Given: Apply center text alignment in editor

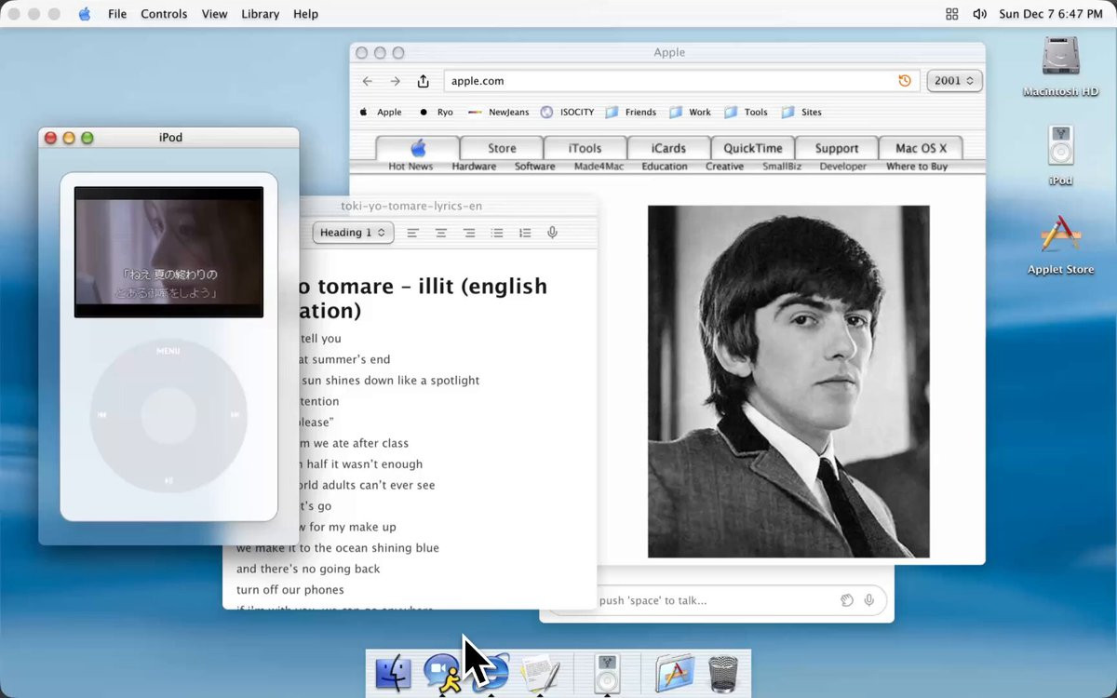Looking at the screenshot, I should [x=441, y=233].
